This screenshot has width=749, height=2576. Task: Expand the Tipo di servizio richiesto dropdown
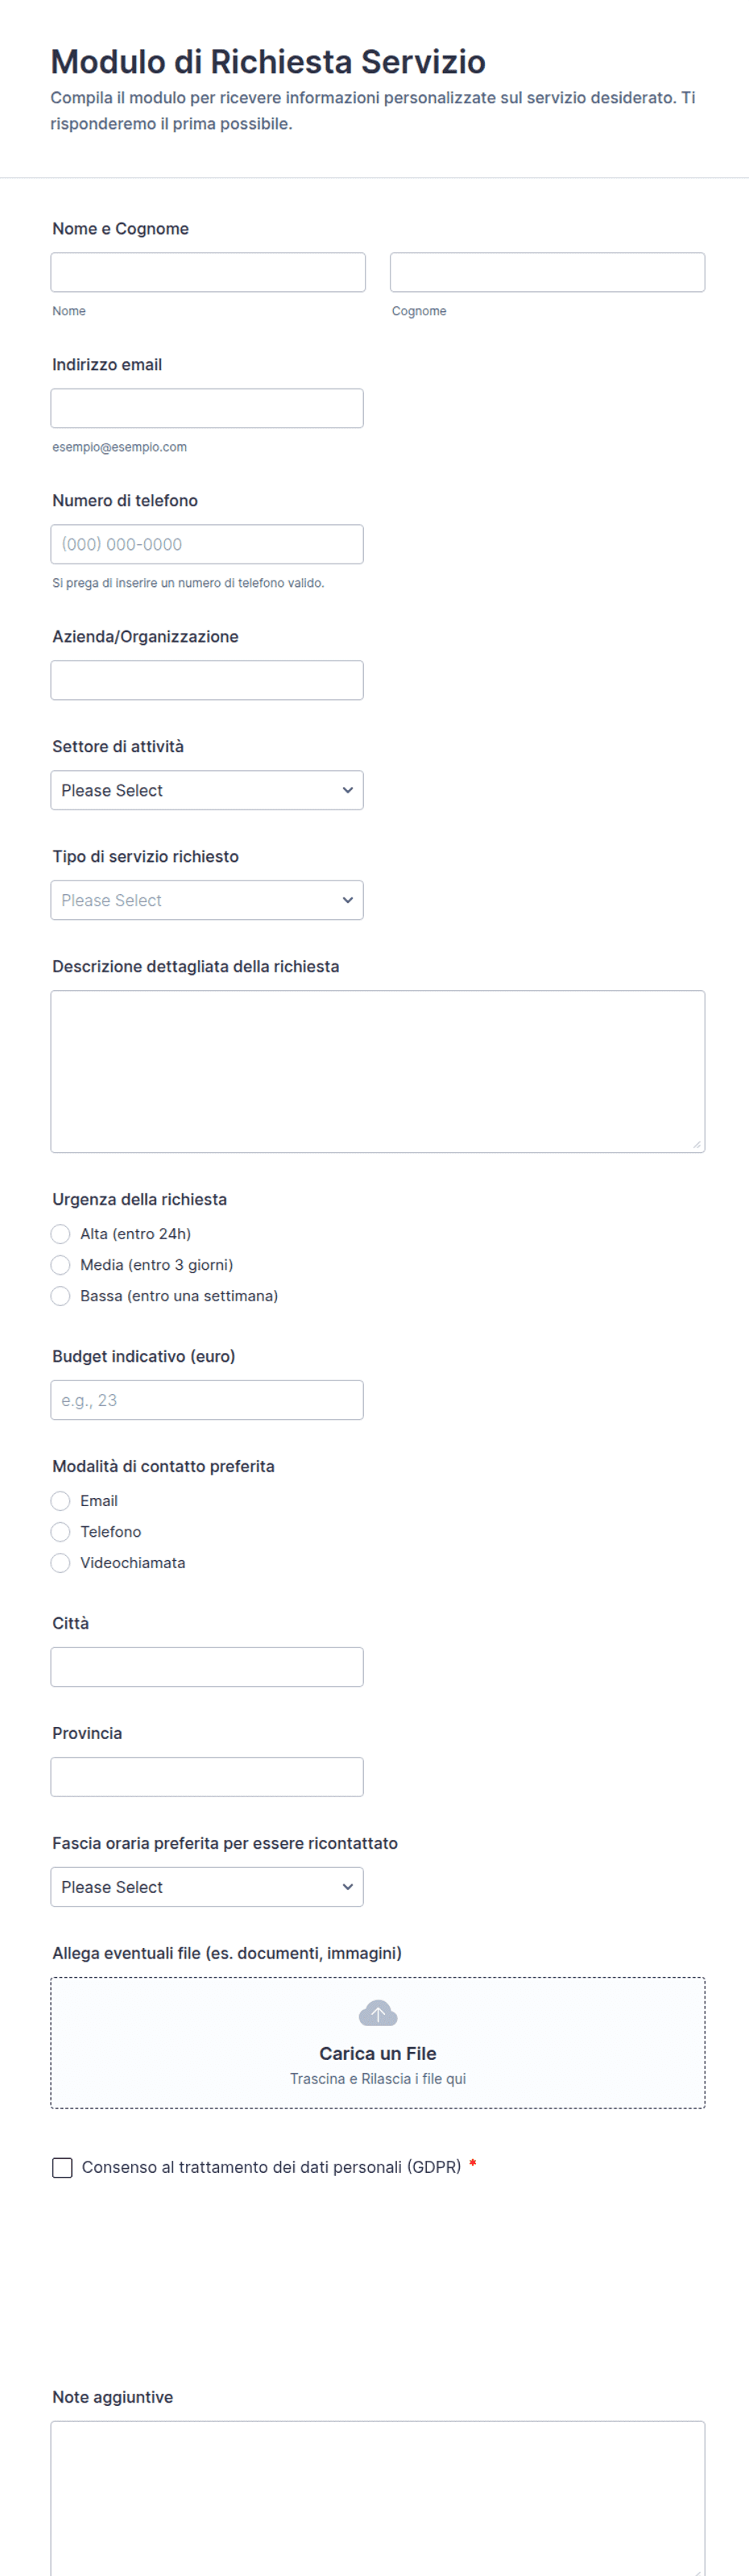207,900
